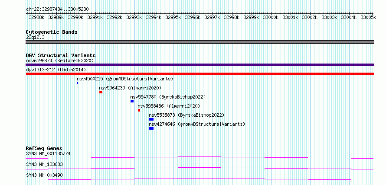Click the NM_003490 magenta transcript line
The height and width of the screenshot is (185, 386).
200,179
